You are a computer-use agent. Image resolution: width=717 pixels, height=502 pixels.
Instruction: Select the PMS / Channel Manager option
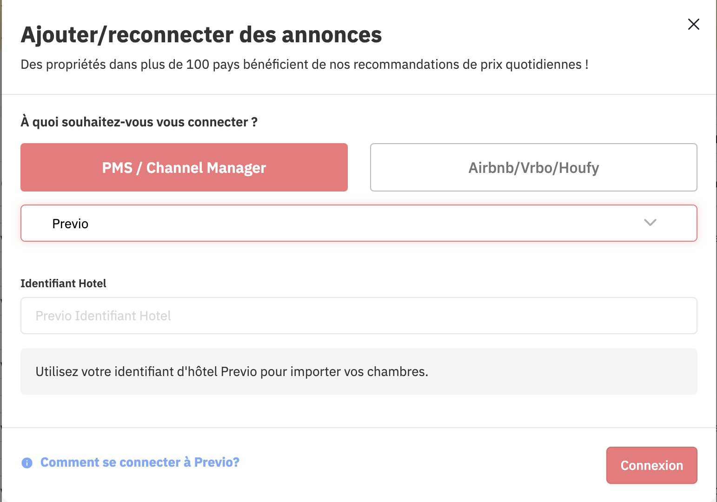(184, 167)
